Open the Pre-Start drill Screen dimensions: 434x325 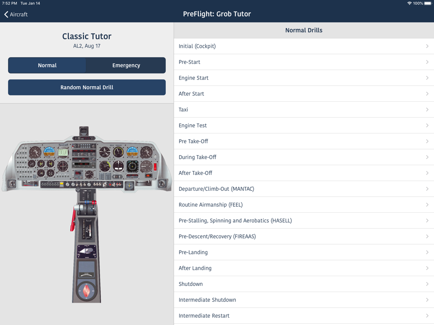click(x=304, y=62)
